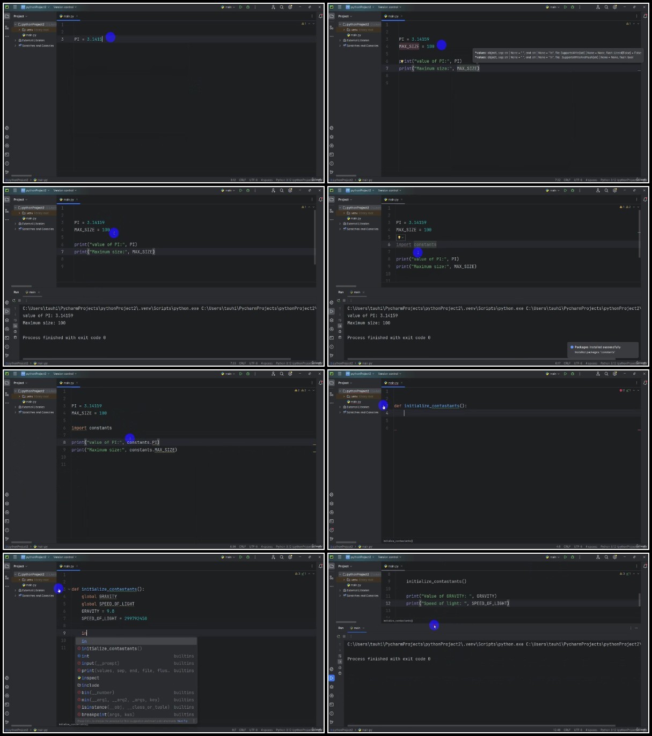This screenshot has height=736, width=652.
Task: Open Version control dropdown, PI = 3.1415 screenshot
Action: point(64,8)
